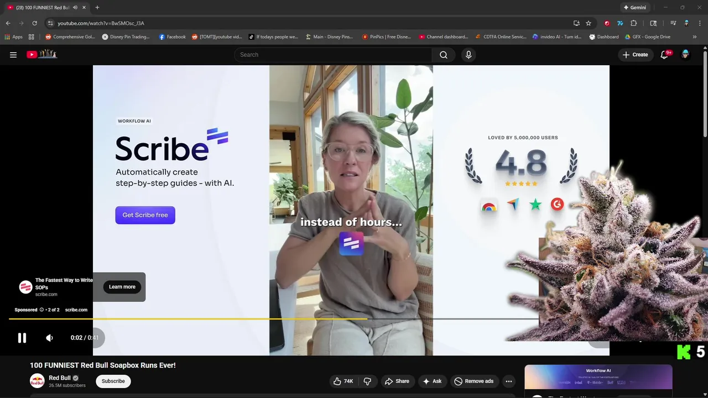Screen dimensions: 708x398
Task: Click inside the YouTube search field
Action: point(333,55)
